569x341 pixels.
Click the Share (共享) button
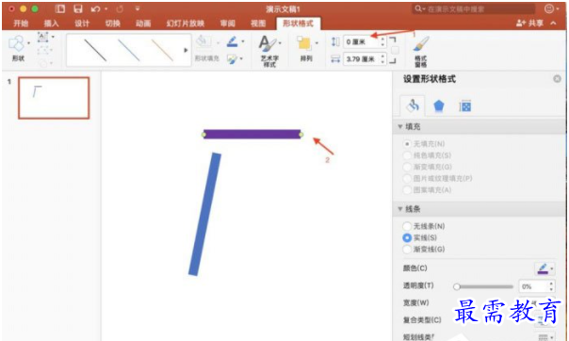[x=530, y=24]
